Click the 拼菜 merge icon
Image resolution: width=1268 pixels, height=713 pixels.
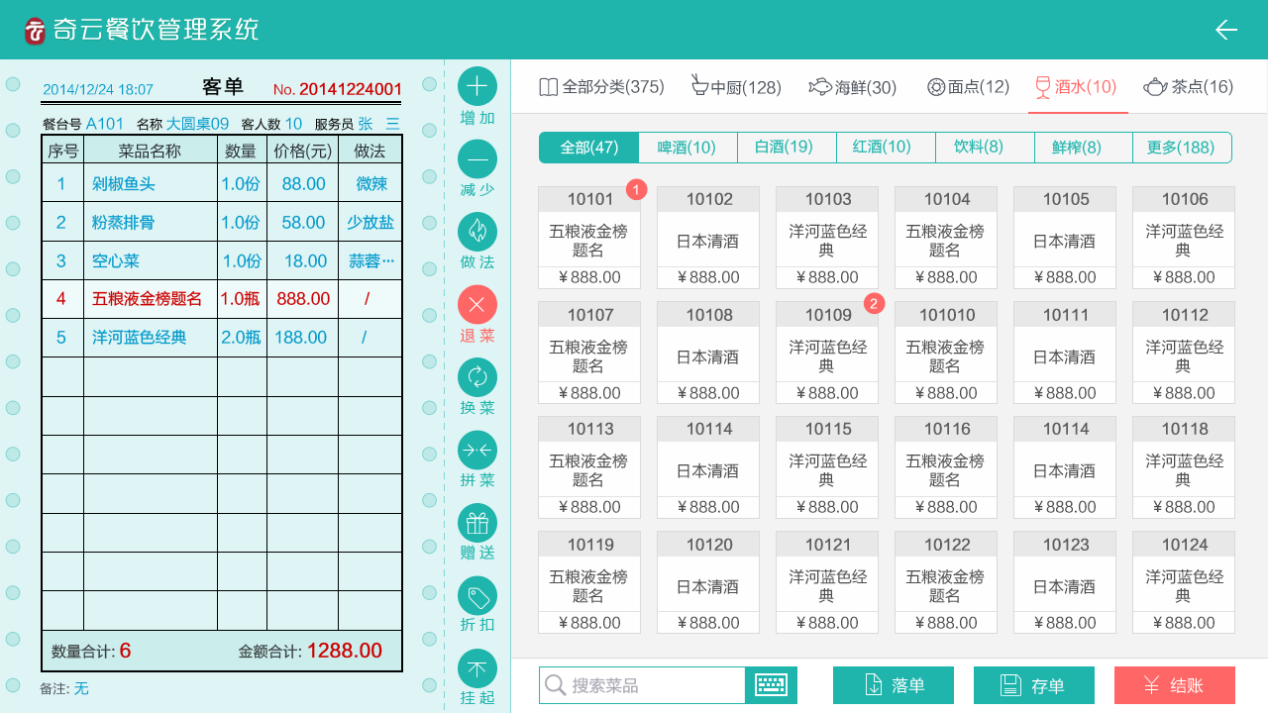[477, 451]
